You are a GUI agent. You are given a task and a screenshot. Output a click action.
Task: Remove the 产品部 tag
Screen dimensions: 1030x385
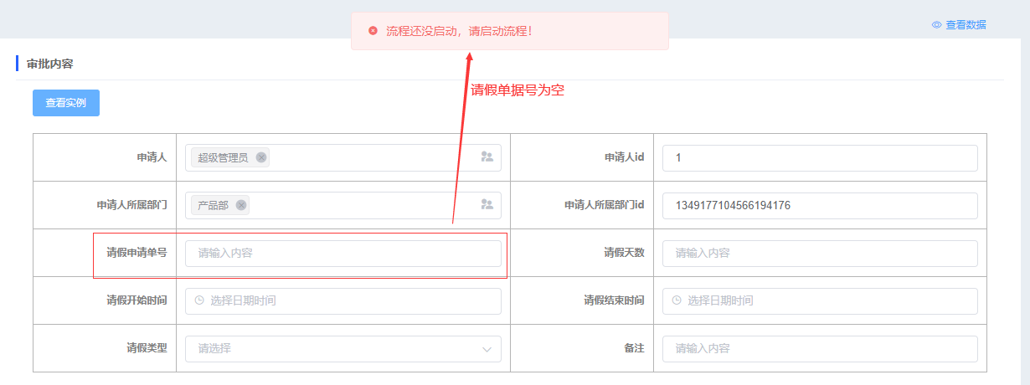(x=241, y=205)
